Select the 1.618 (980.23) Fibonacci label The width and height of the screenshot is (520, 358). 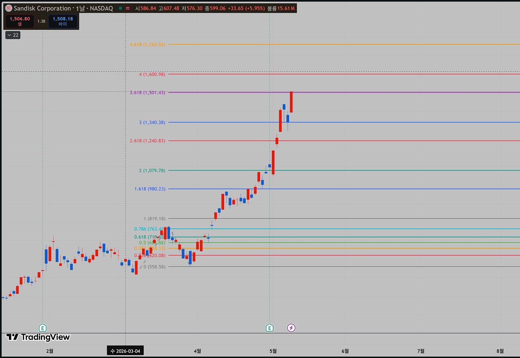[x=150, y=189]
